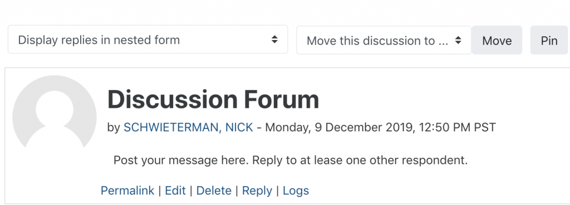Screen dimensions: 570x205
Task: Reply to the Discussion Forum post
Action: pos(257,191)
